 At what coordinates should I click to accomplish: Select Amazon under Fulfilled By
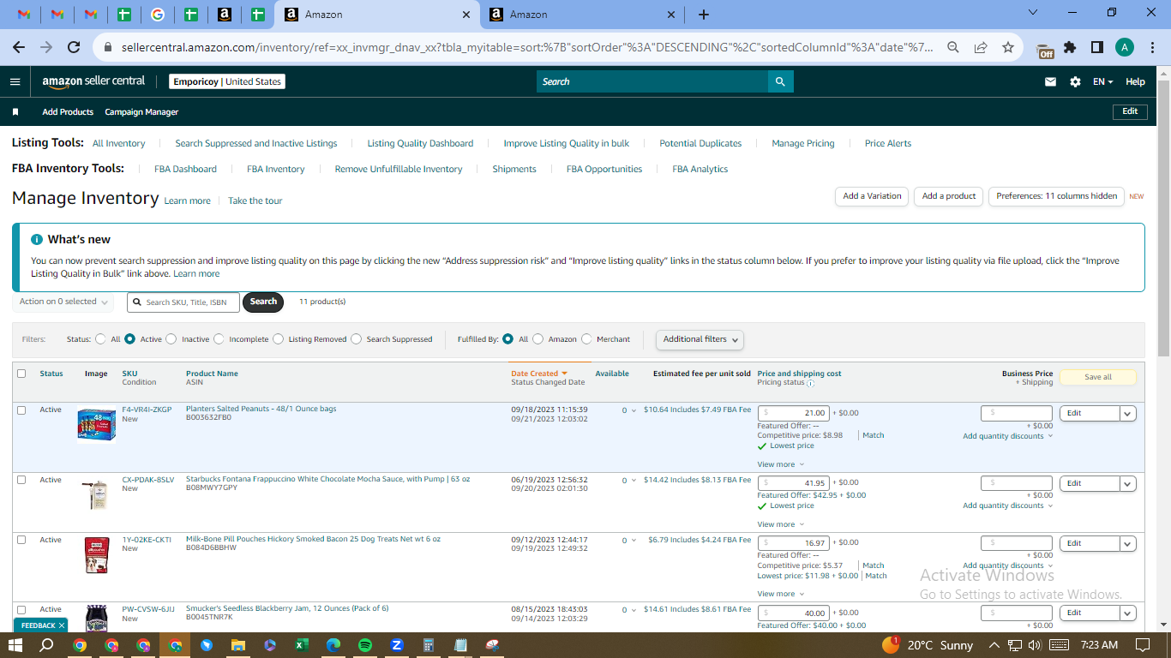coord(537,339)
